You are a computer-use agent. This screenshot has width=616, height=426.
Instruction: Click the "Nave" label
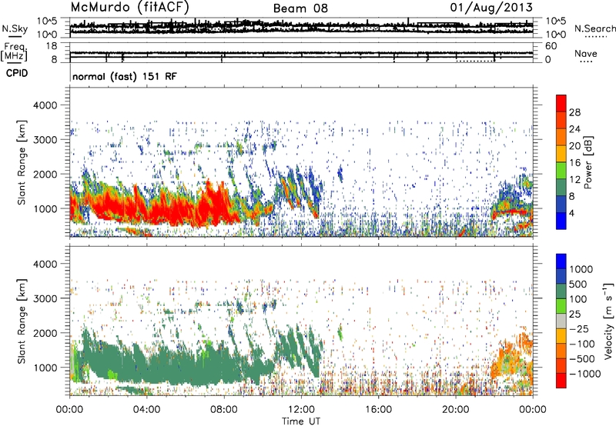(x=585, y=53)
